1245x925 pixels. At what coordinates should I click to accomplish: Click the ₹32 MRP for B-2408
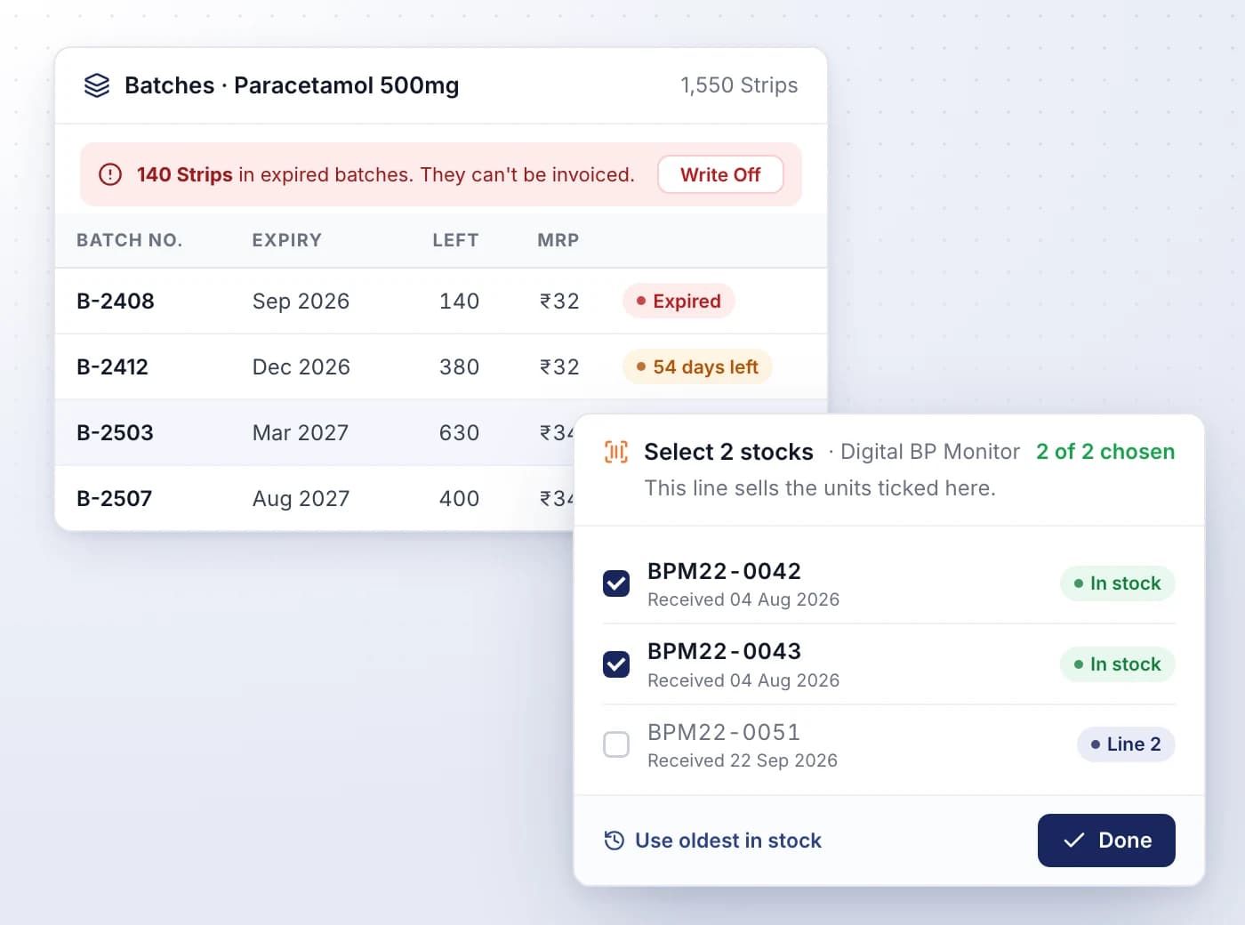(x=559, y=302)
